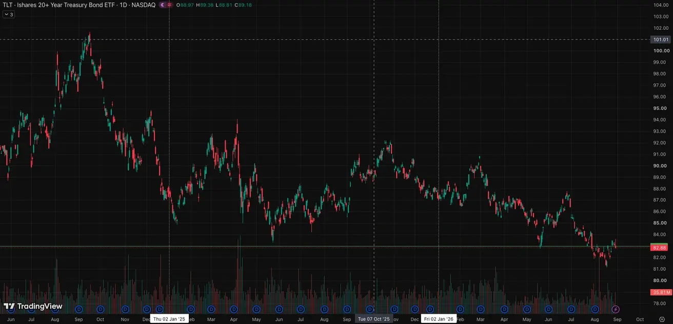This screenshot has width=673, height=324.
Task: Click dividend marker above Jul 2025 label
Action: 302,309
